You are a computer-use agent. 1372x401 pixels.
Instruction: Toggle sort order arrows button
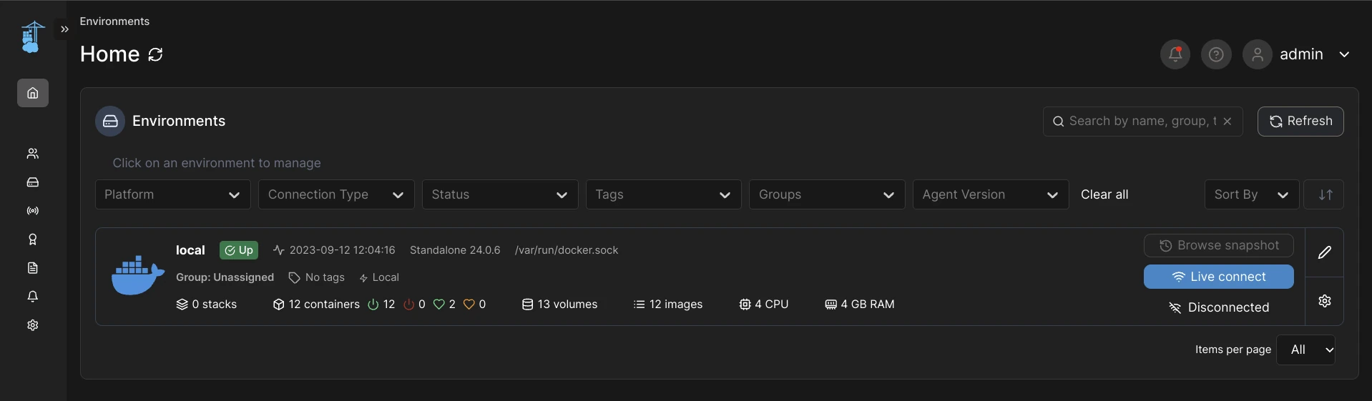pyautogui.click(x=1326, y=194)
